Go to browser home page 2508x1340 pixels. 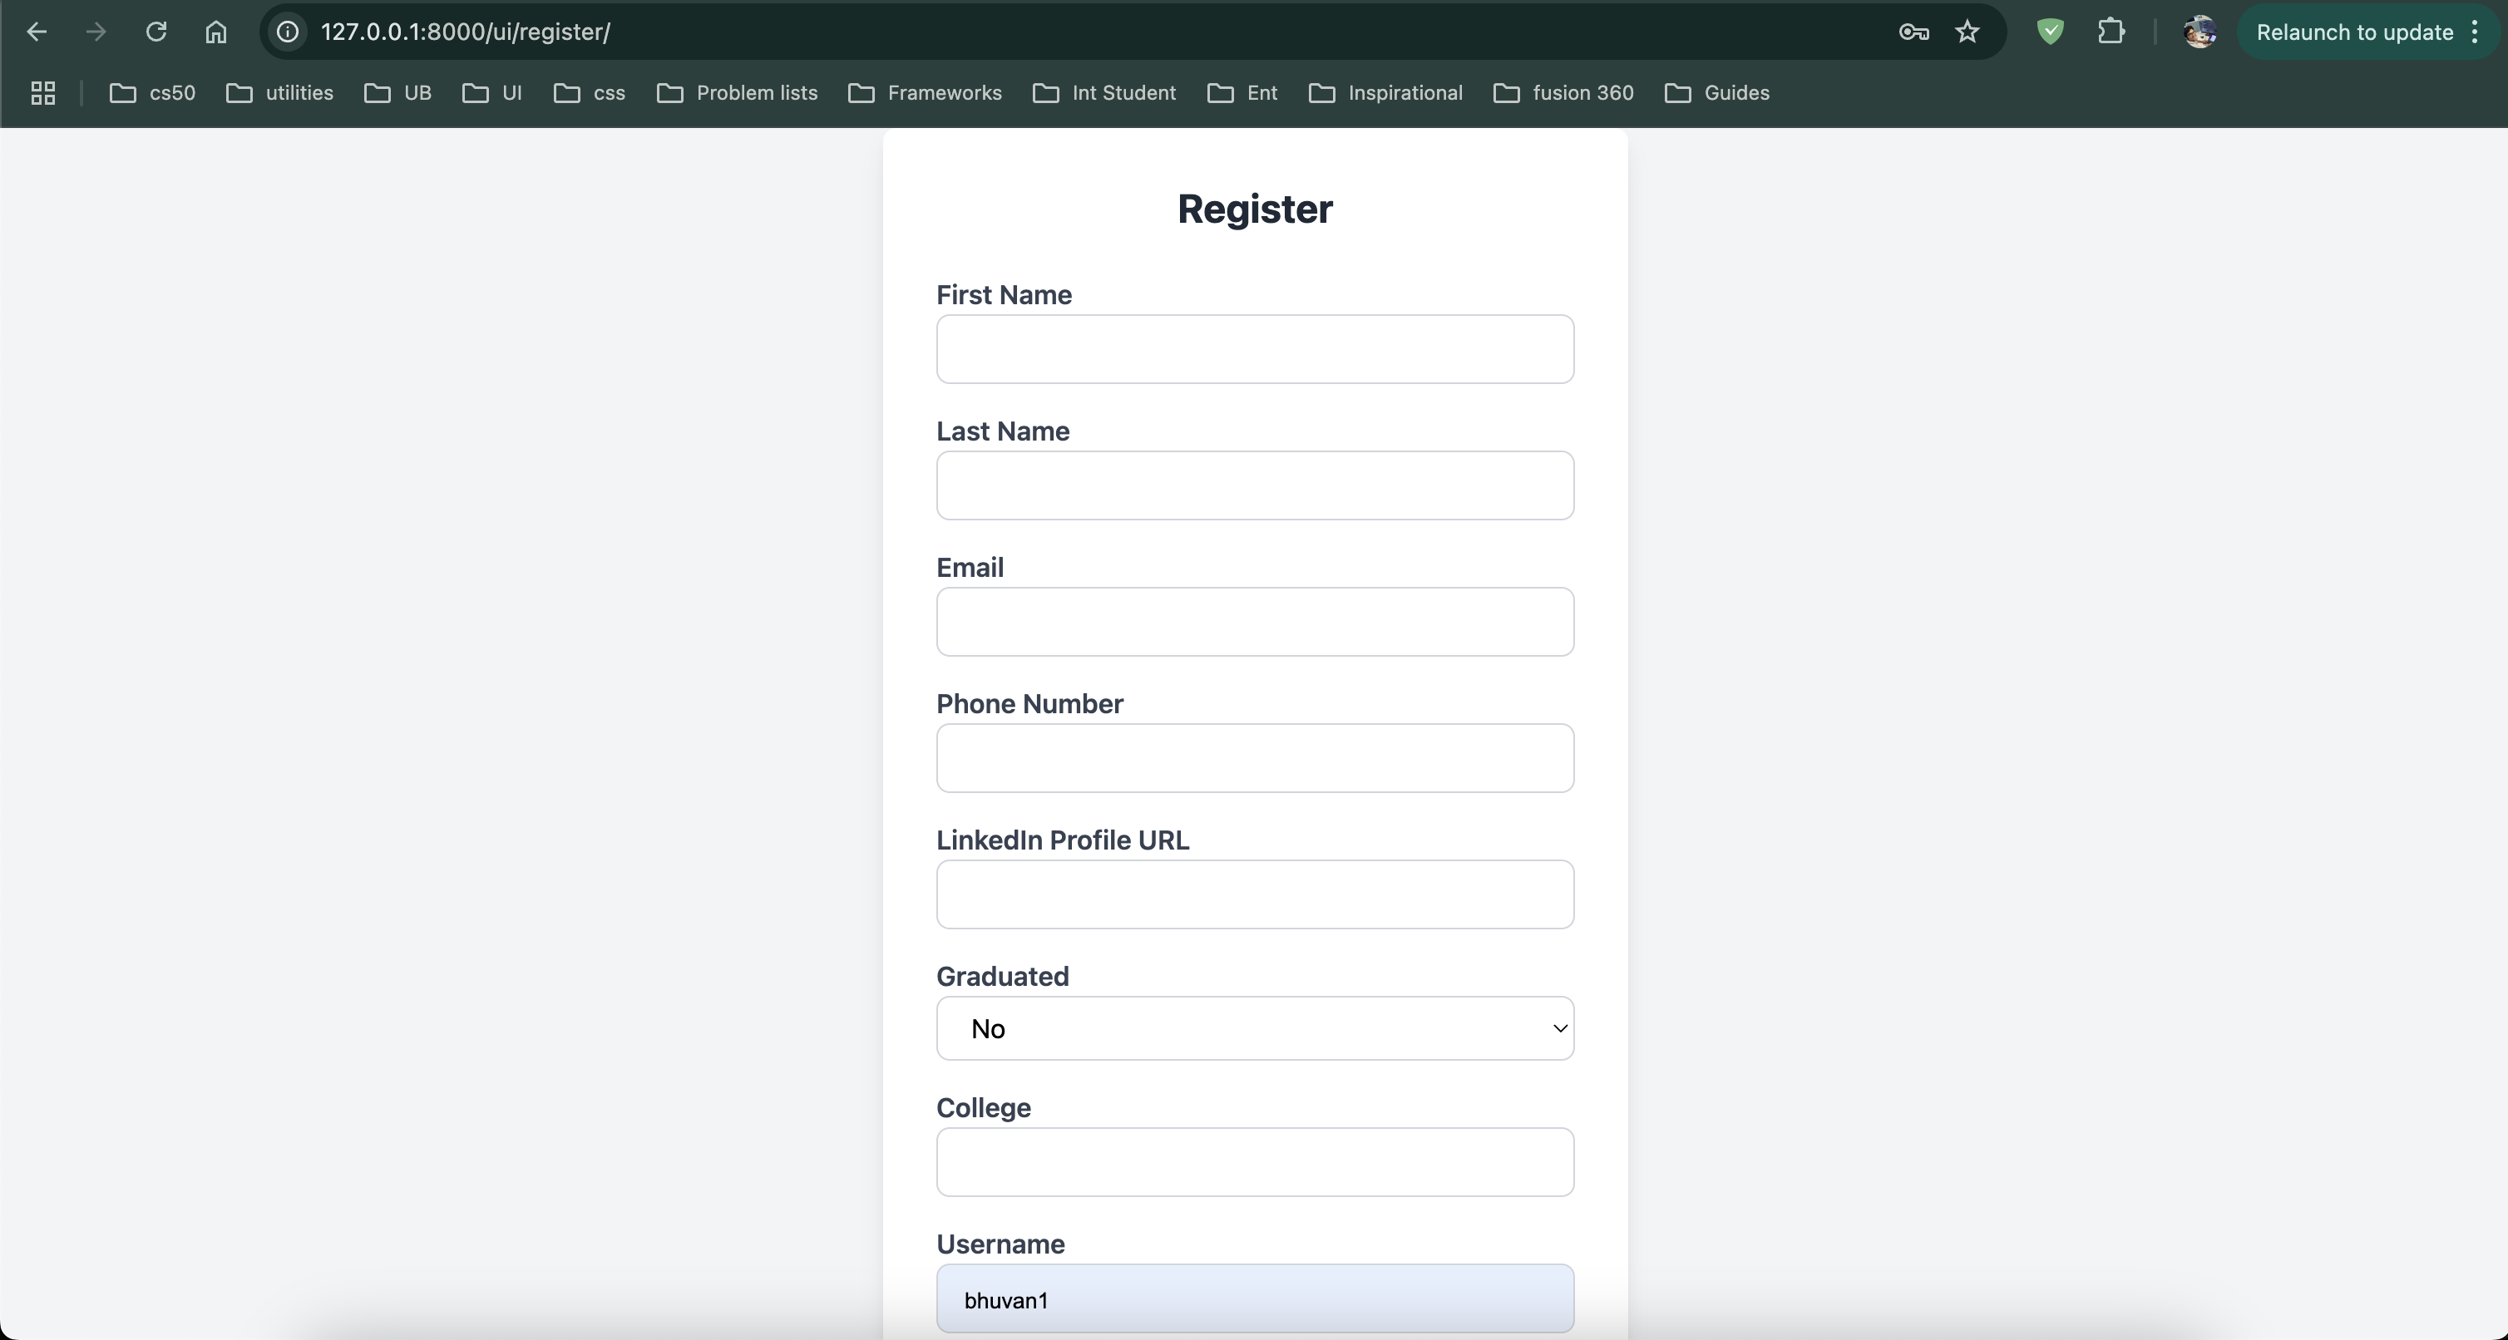216,32
